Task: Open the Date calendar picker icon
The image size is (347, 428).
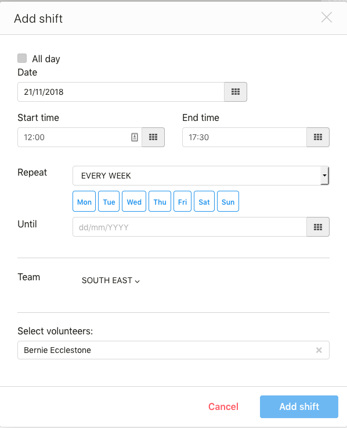Action: click(236, 92)
